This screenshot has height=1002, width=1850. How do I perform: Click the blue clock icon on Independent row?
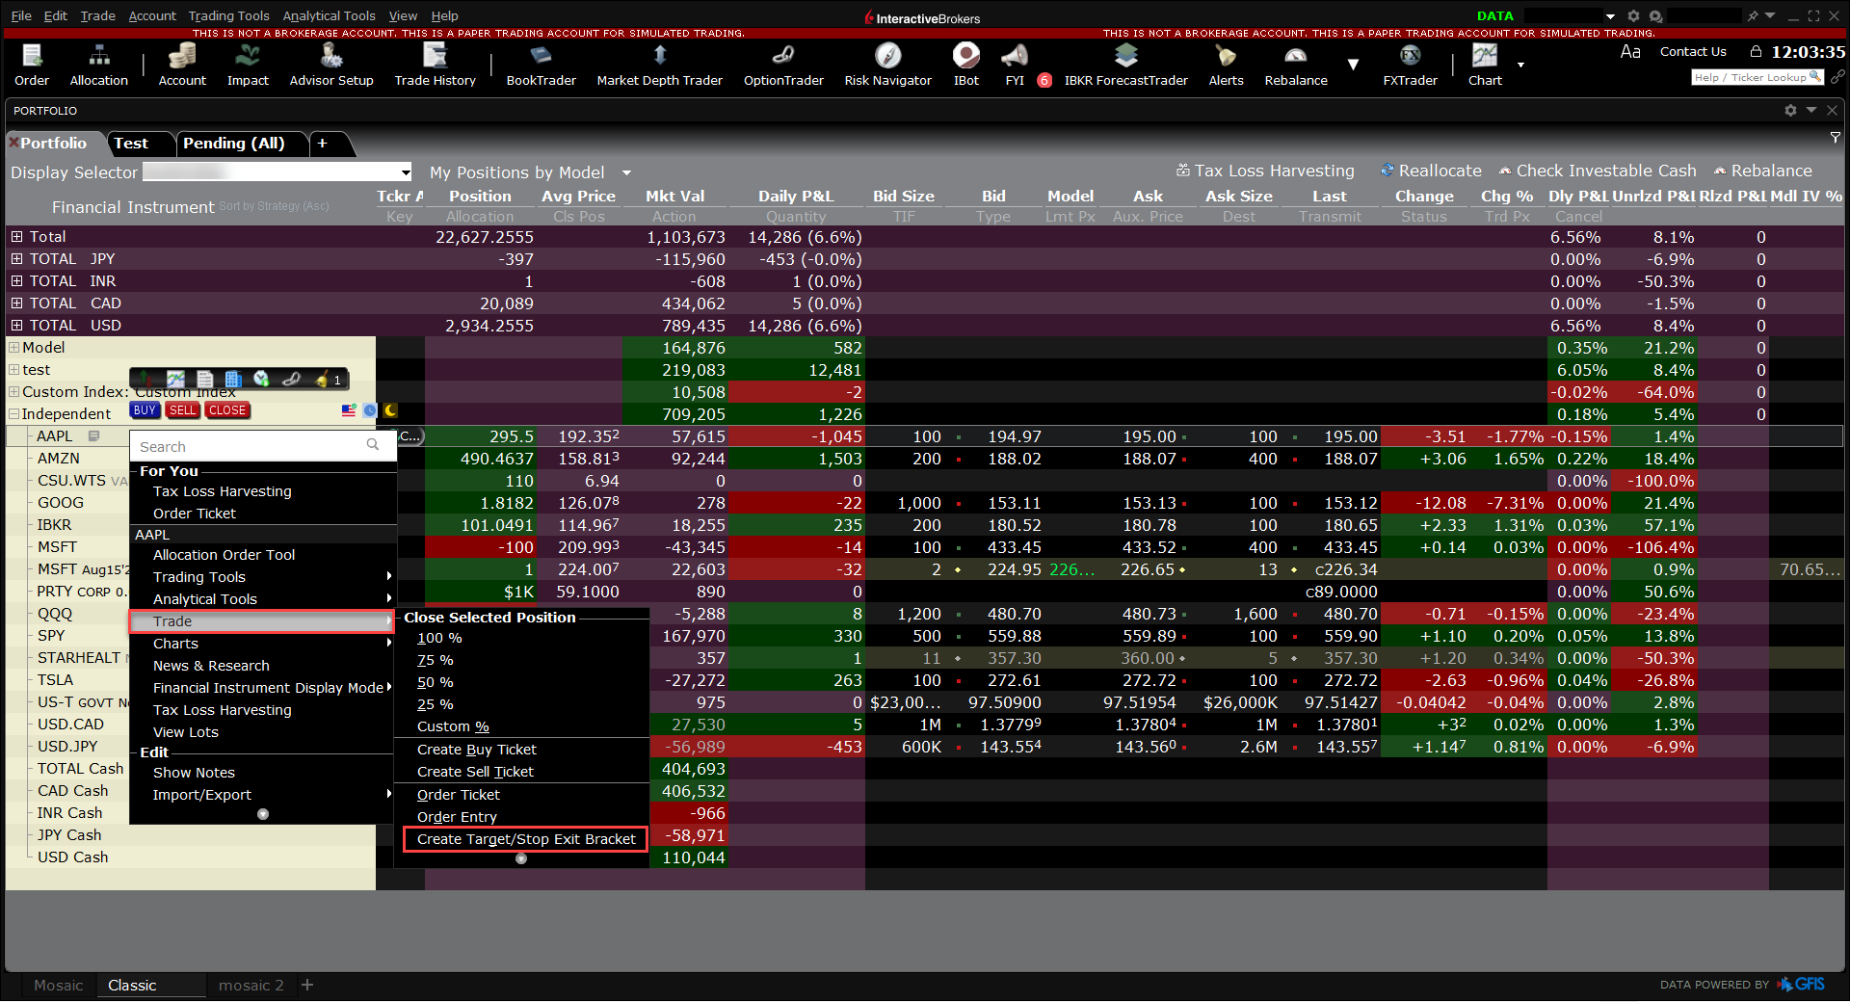click(370, 410)
